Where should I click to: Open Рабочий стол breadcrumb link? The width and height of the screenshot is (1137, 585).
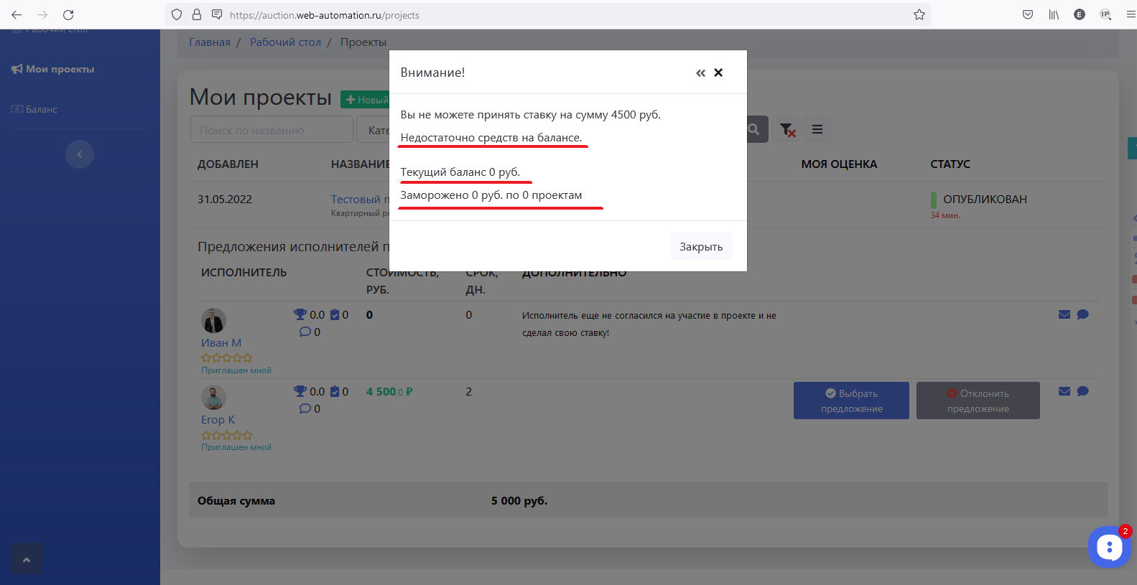(285, 42)
